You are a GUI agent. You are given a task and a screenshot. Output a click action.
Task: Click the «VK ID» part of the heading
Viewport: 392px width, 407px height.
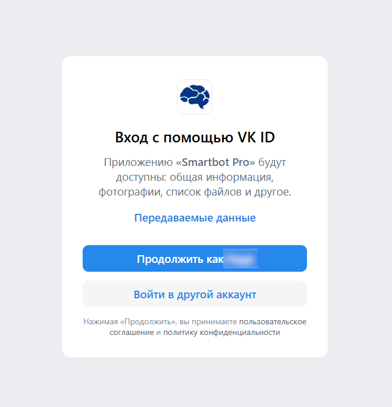pyautogui.click(x=256, y=137)
